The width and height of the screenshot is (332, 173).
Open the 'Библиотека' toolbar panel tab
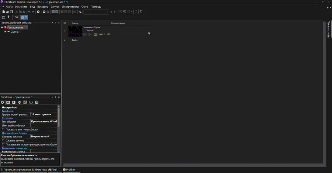point(24,170)
